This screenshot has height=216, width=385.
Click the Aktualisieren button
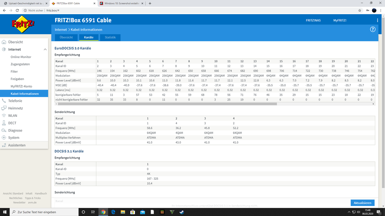coord(362,203)
